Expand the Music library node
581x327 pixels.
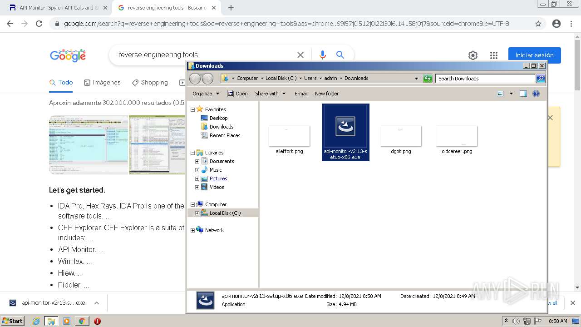[x=197, y=170]
